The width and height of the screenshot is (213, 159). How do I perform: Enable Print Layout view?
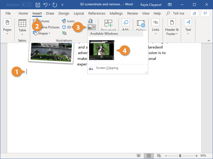point(149,156)
